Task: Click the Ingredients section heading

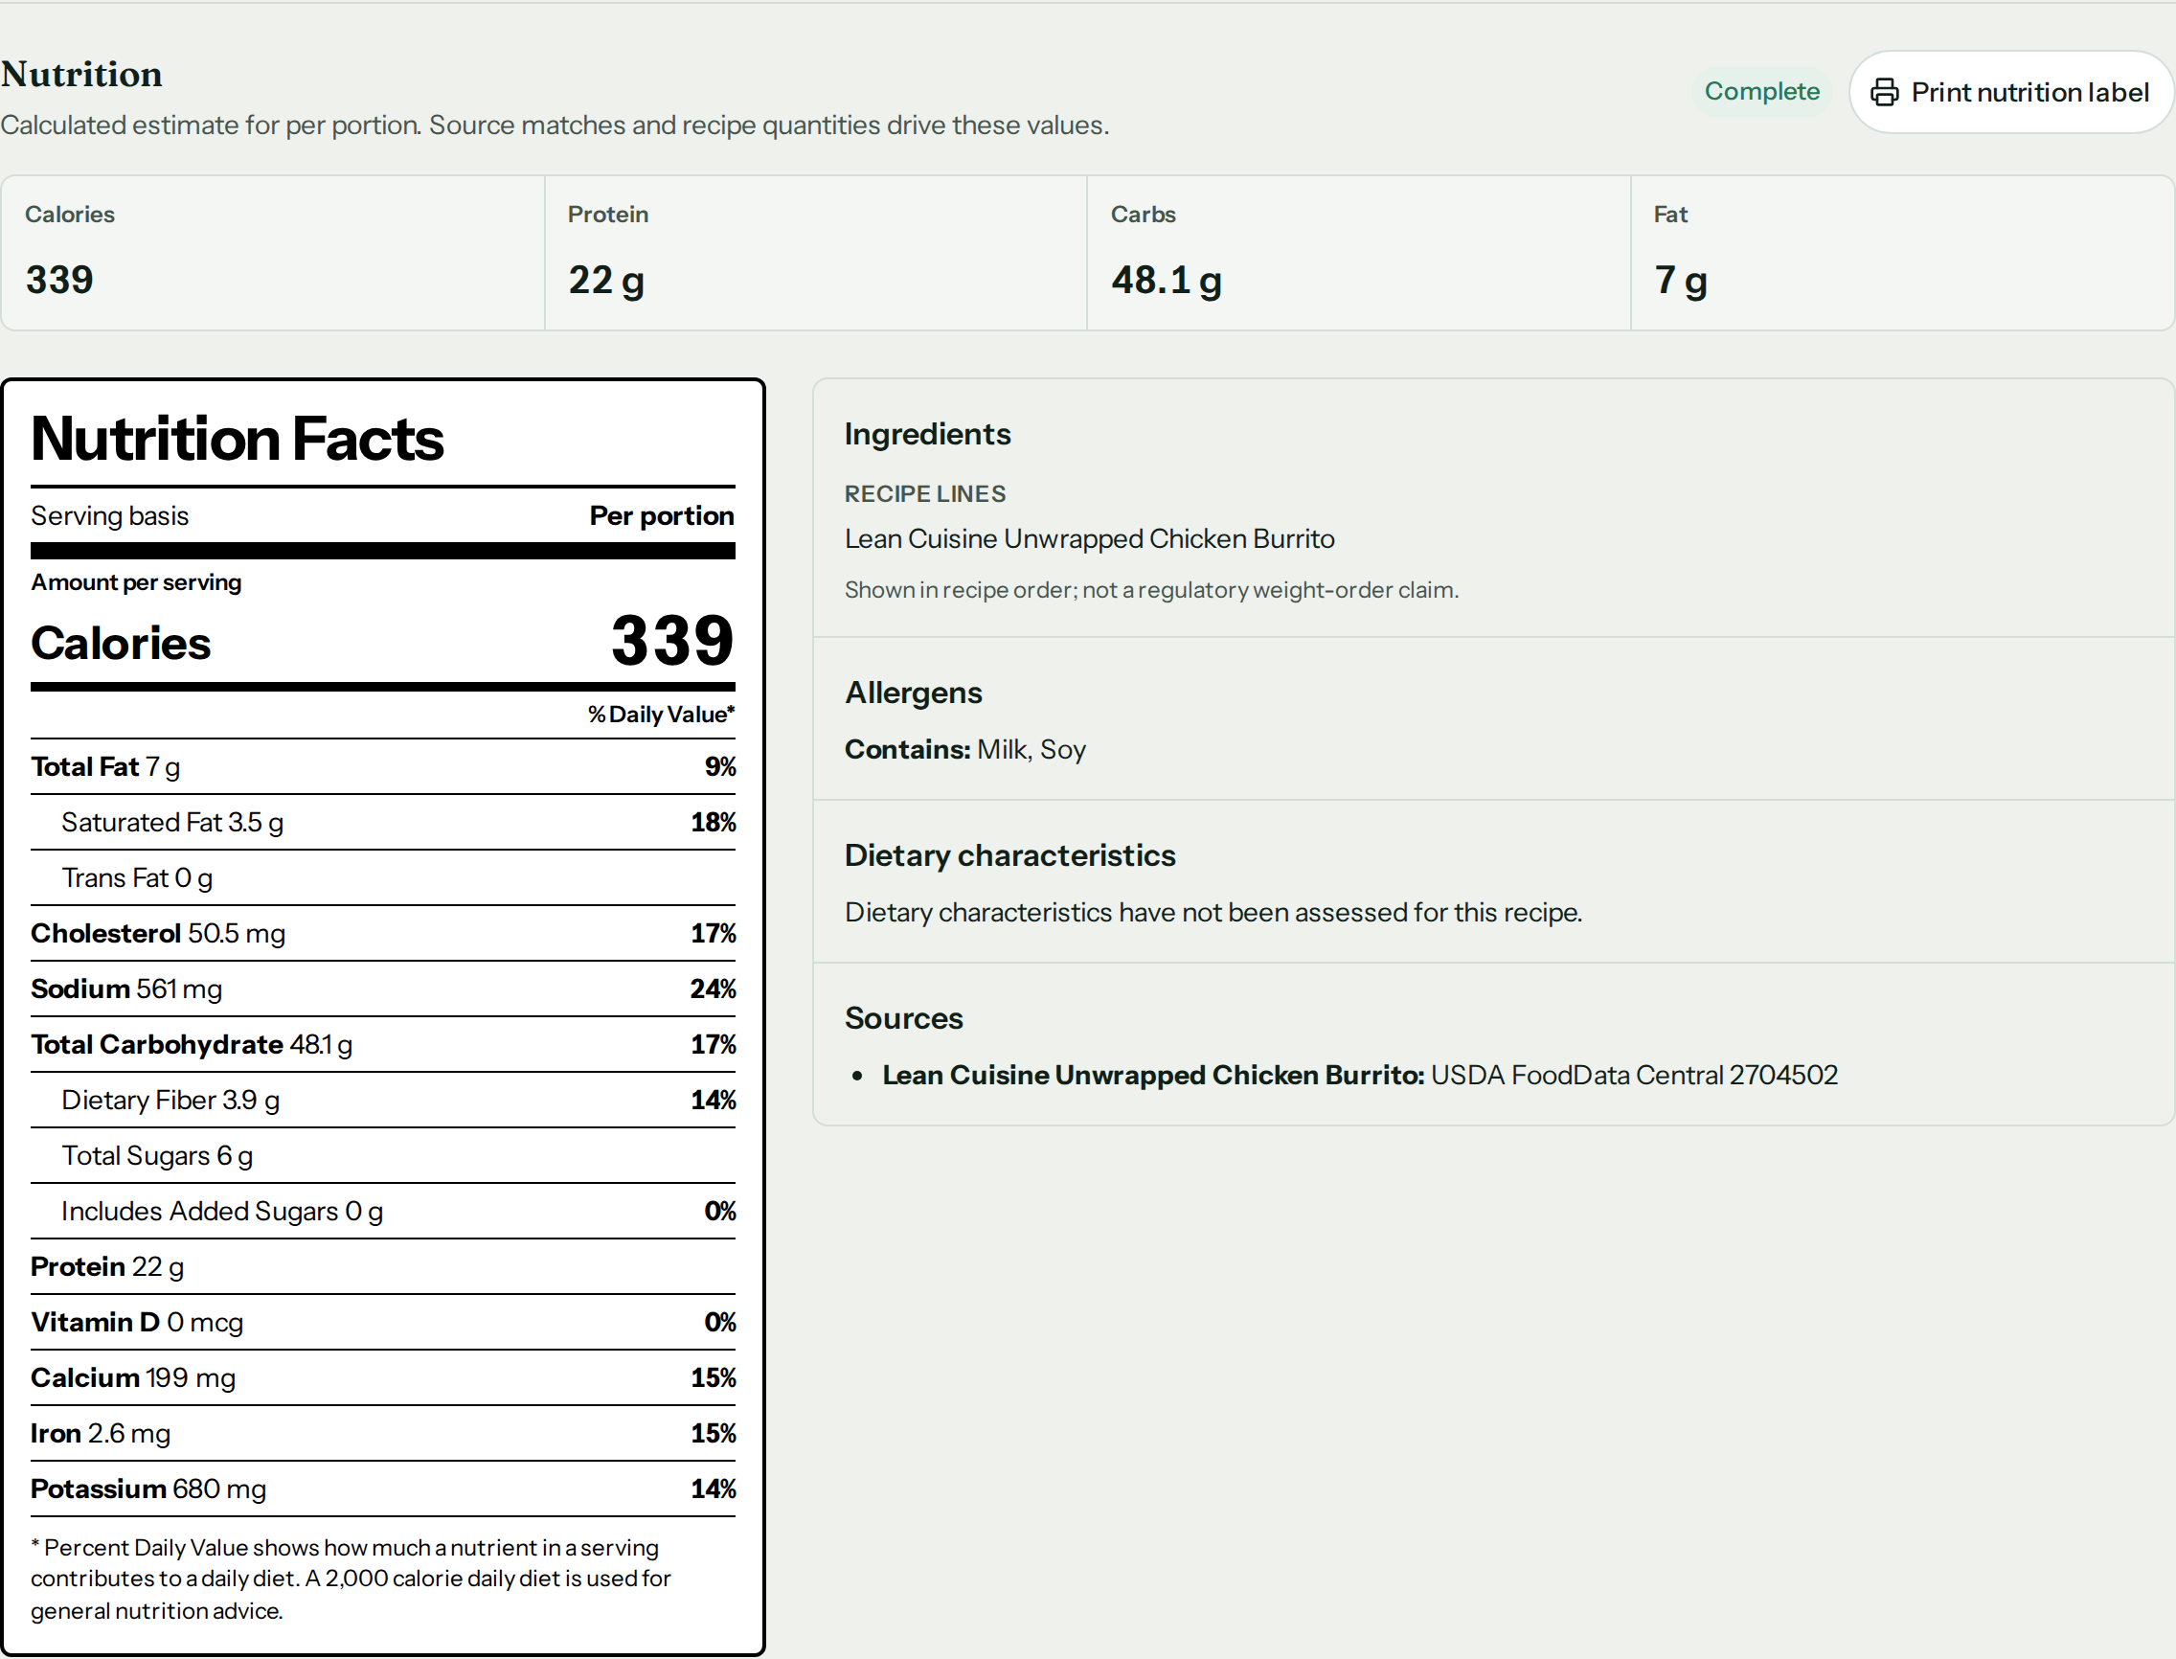Action: (x=927, y=434)
